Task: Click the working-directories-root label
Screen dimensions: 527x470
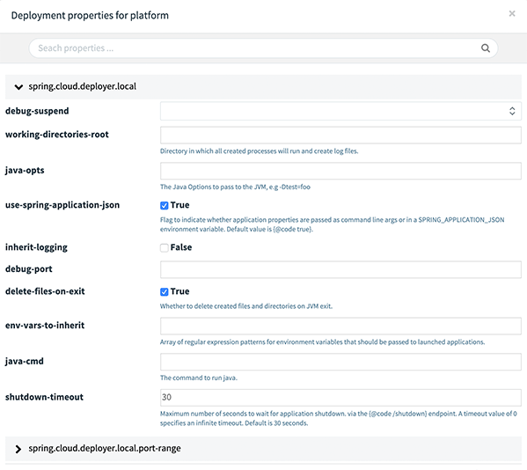Action: coord(57,135)
